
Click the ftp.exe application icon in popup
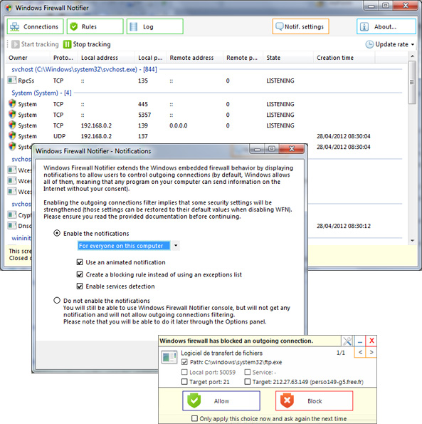[x=169, y=357]
